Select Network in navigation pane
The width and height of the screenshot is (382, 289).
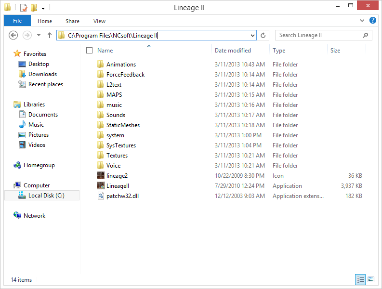click(x=34, y=216)
